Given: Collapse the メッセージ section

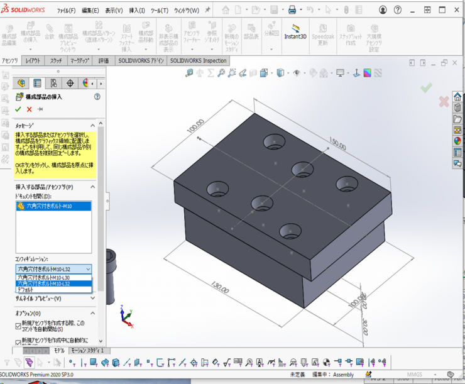Looking at the screenshot, I should (x=94, y=125).
